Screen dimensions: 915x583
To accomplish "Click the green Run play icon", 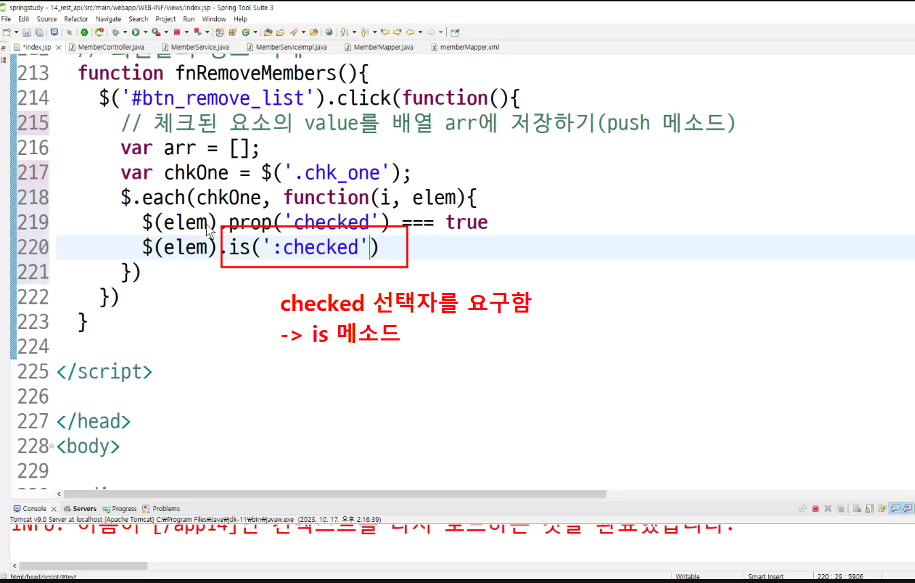I will click(135, 32).
